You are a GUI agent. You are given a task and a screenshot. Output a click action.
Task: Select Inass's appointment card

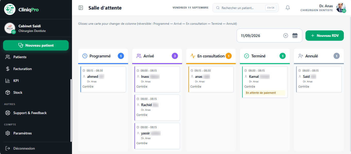tap(157, 79)
